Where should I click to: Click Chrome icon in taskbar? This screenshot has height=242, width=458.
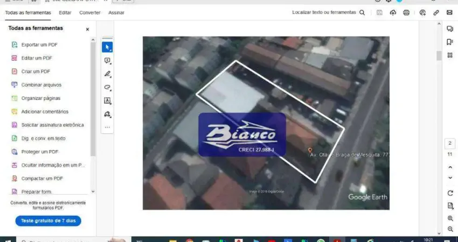[x=190, y=240]
